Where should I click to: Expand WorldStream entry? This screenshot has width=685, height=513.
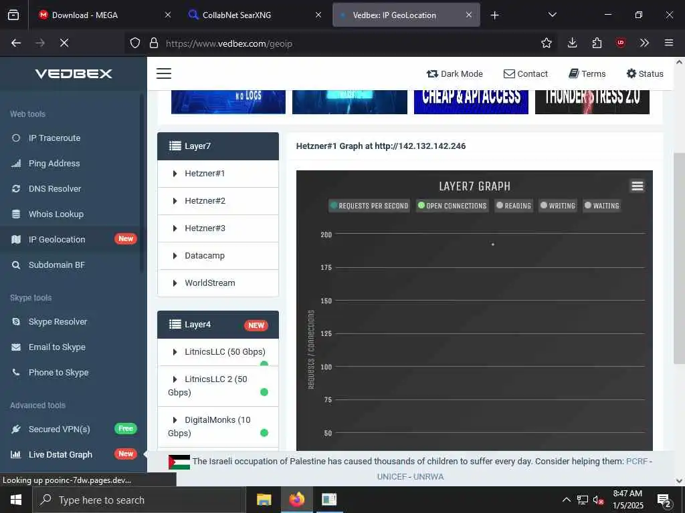pyautogui.click(x=218, y=283)
